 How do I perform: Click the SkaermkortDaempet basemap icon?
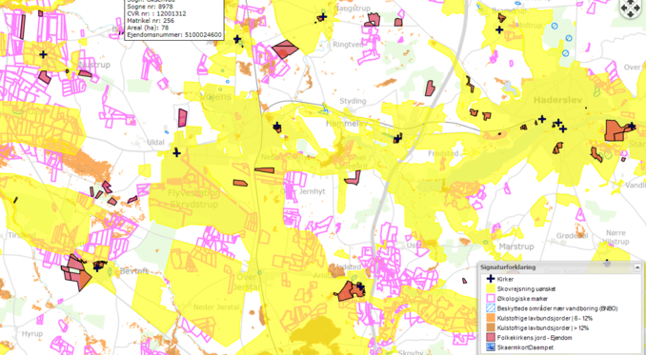(491, 347)
